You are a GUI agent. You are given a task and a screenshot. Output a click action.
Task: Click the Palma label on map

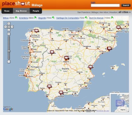pos(113,67)
